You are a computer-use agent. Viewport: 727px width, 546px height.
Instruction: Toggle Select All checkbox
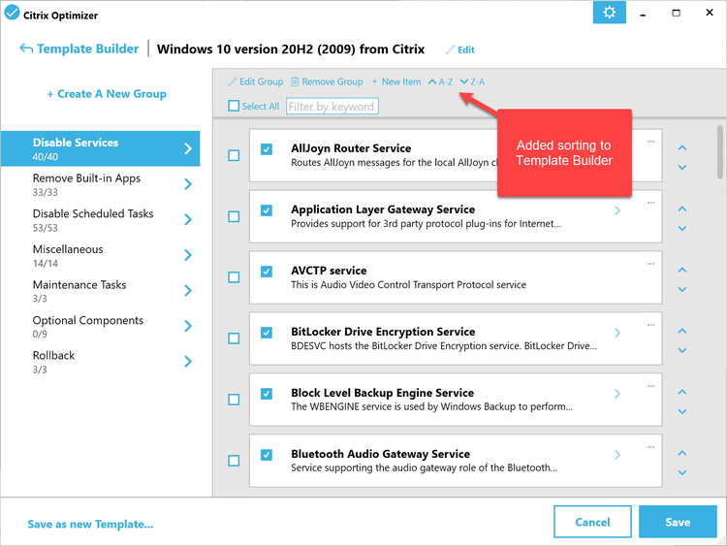tap(234, 106)
